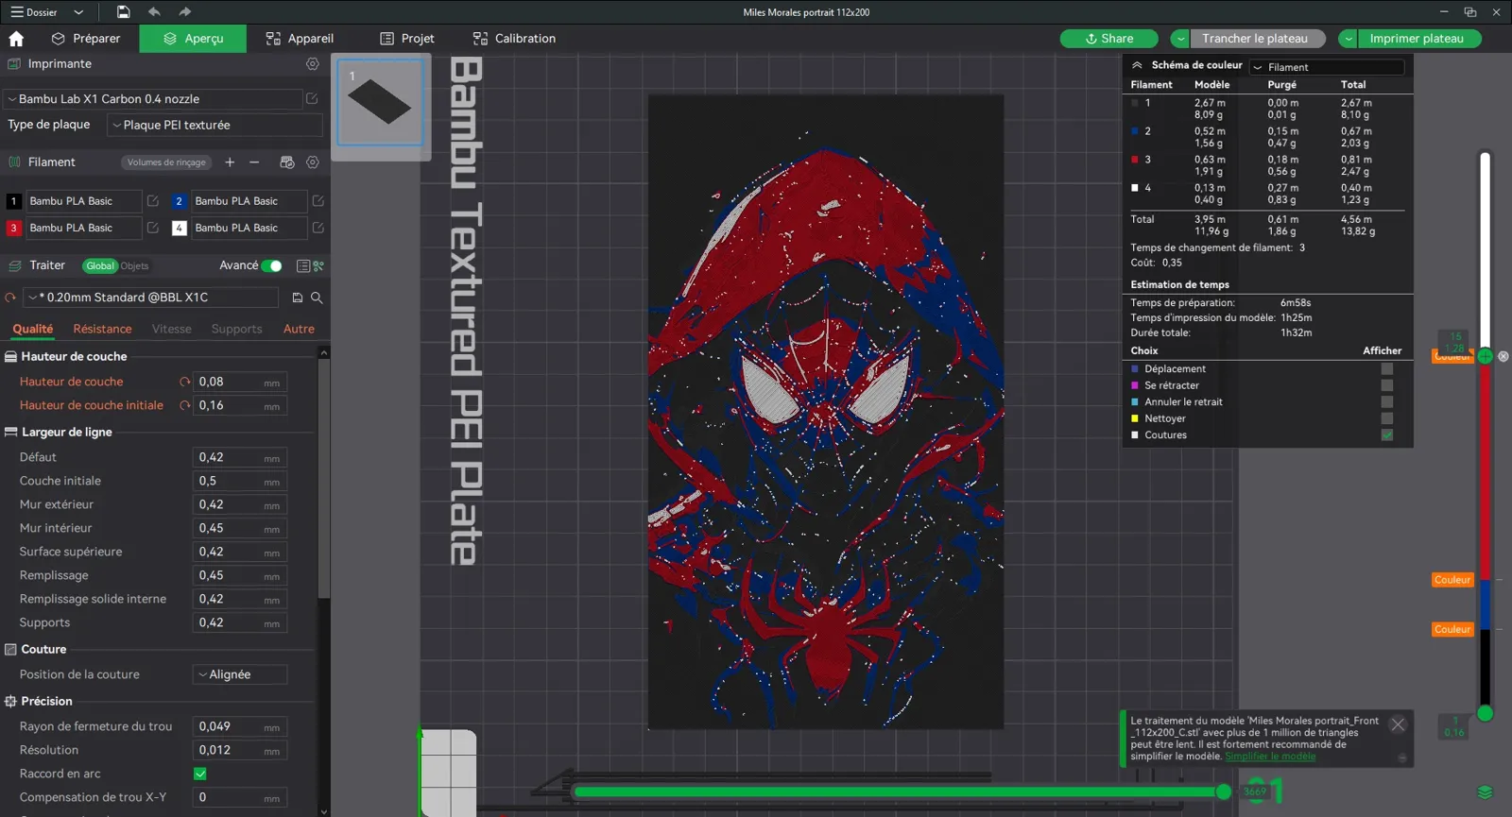Enable Se rétracter display checkbox
This screenshot has height=817, width=1512.
(1387, 385)
